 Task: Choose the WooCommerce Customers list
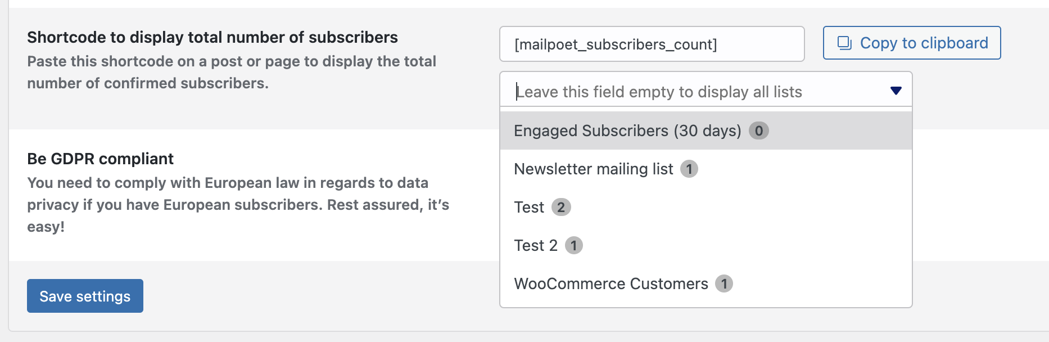pyautogui.click(x=611, y=284)
